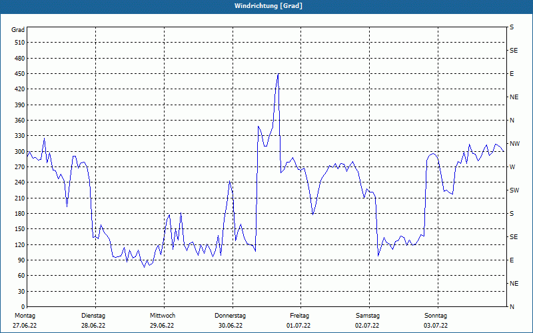Click the date "27.06.22"
533x333 pixels.
(25, 326)
